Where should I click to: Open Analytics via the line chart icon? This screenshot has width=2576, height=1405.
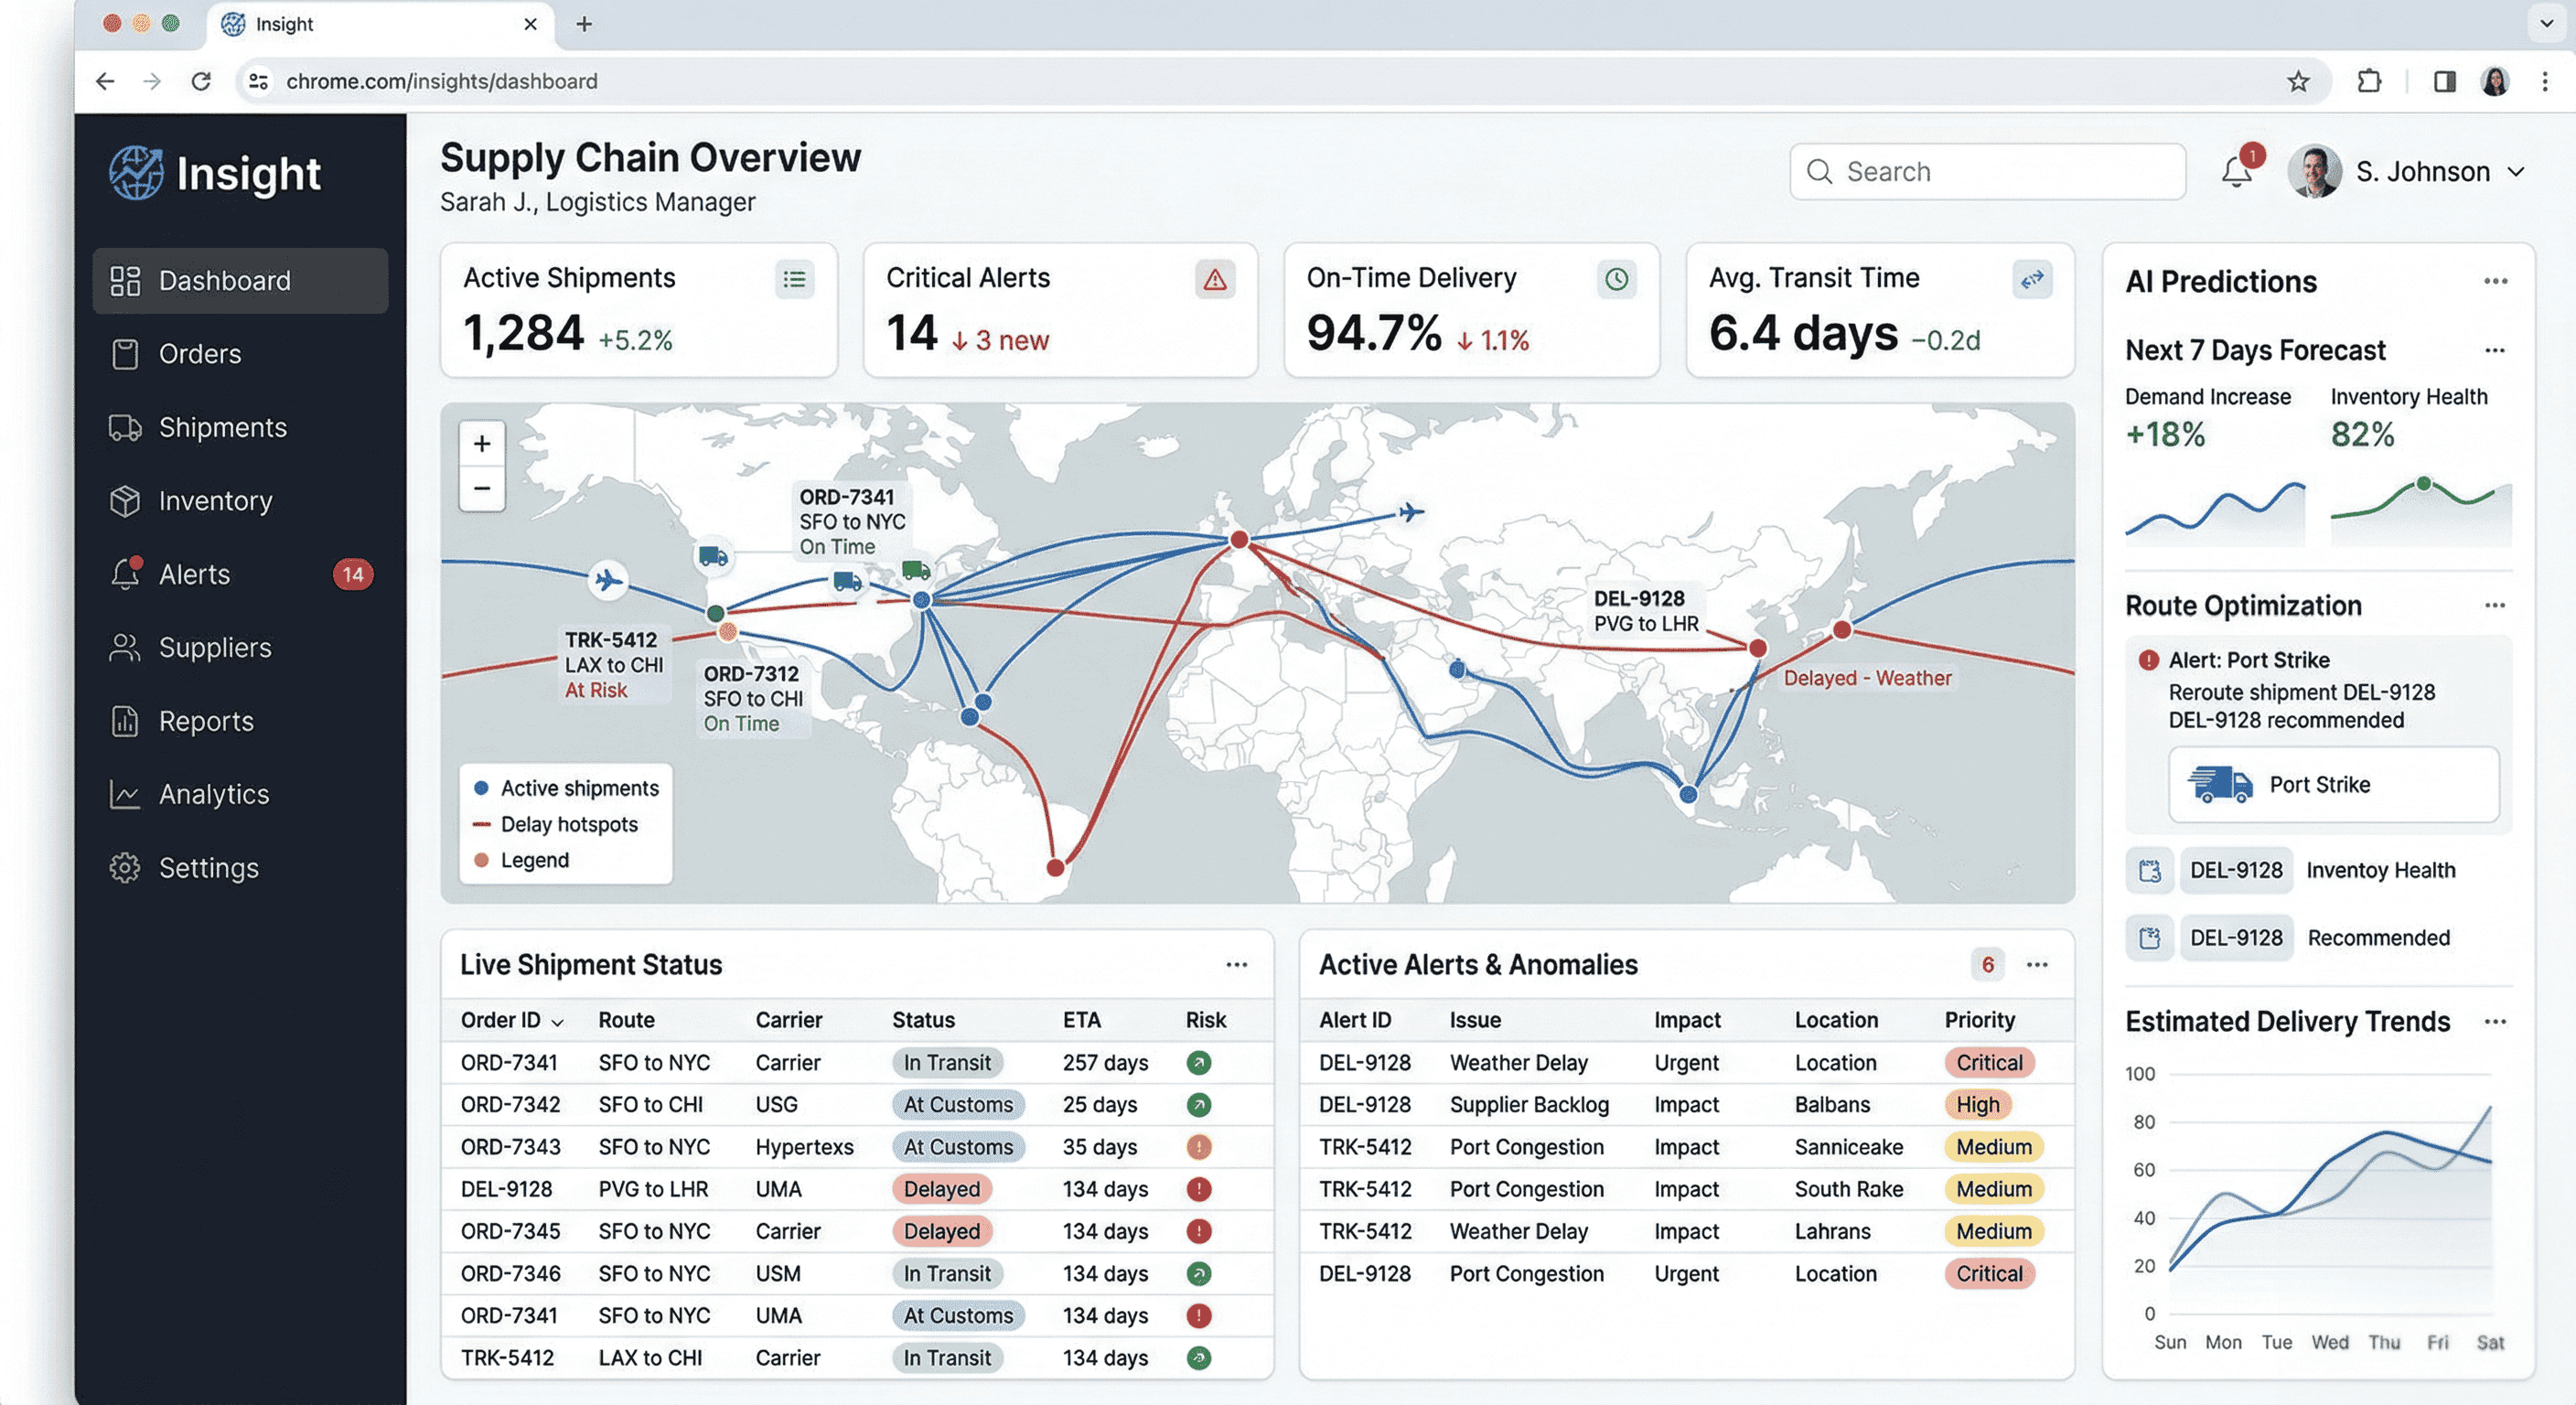coord(124,794)
